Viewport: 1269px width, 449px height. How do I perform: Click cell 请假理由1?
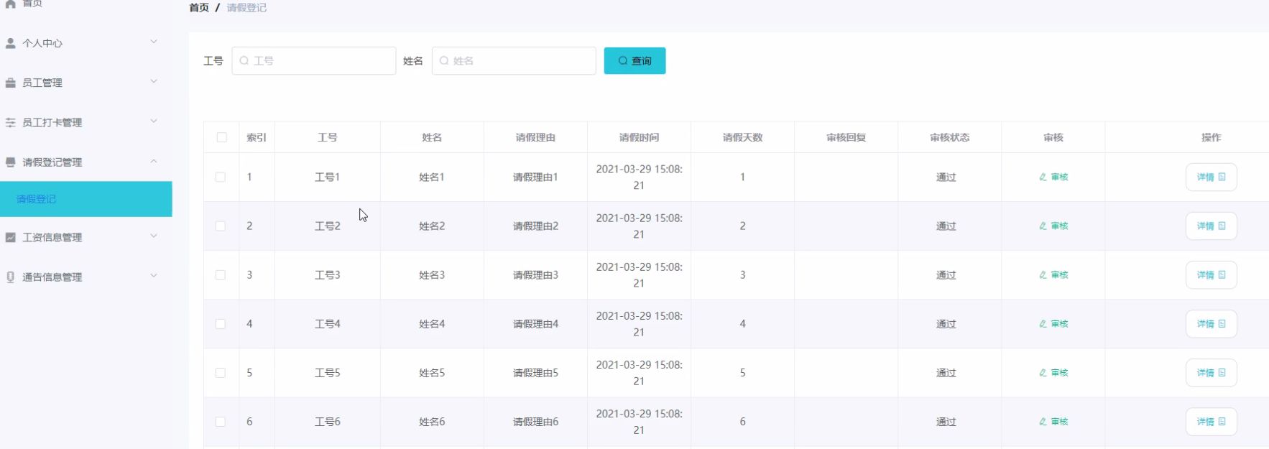(535, 177)
